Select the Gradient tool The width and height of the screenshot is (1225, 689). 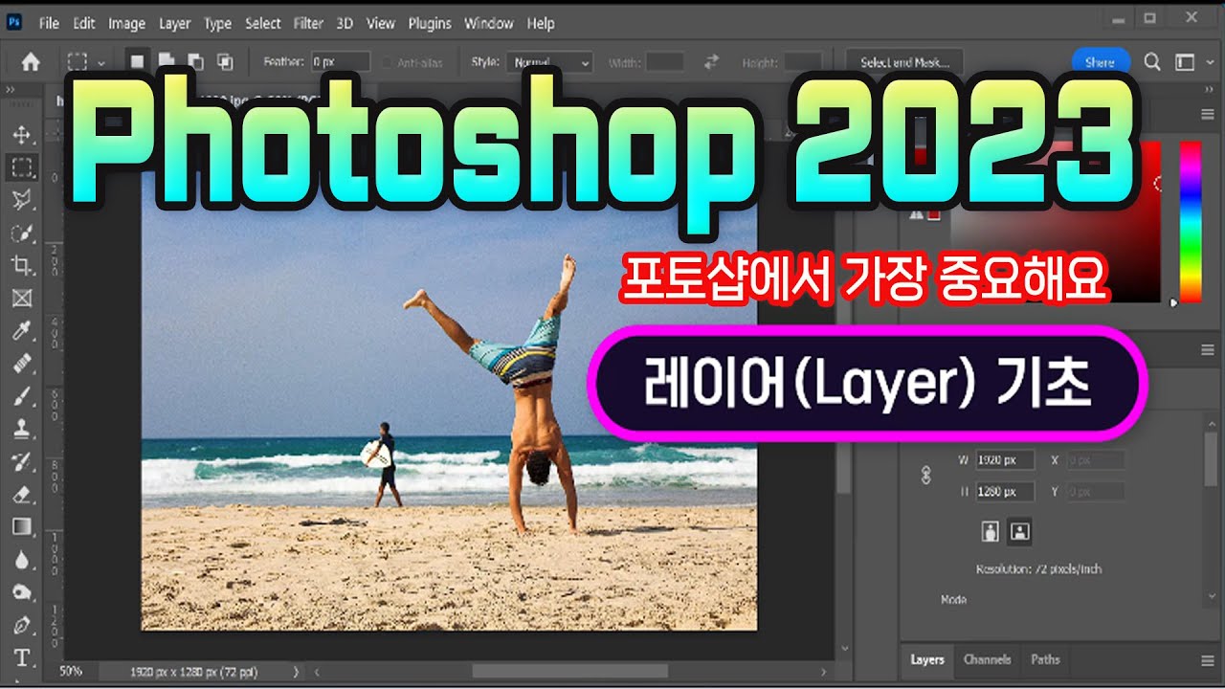[x=22, y=526]
